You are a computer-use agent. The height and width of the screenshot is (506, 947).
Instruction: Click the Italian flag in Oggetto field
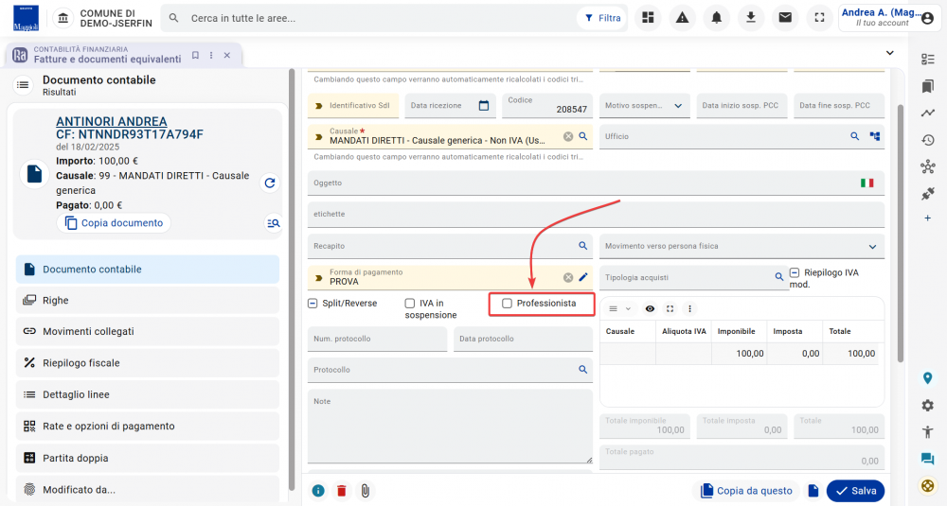[867, 183]
